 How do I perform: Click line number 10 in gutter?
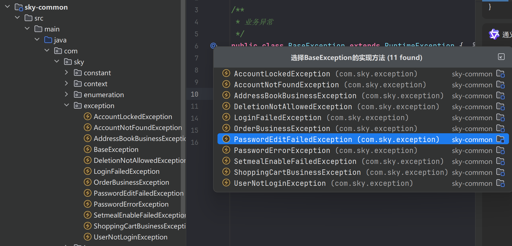[194, 94]
